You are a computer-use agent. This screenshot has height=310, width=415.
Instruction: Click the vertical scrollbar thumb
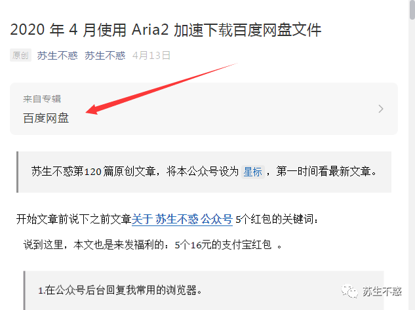[x=412, y=10]
